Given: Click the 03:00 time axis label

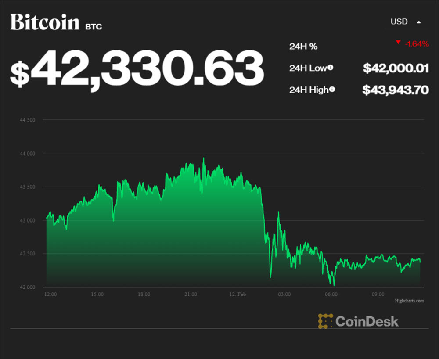Looking at the screenshot, I should [284, 294].
